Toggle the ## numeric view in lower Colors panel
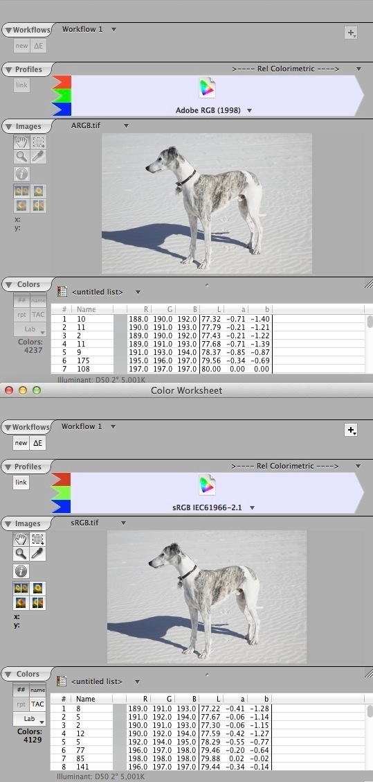Viewport: 373px width, 782px height. [21, 690]
